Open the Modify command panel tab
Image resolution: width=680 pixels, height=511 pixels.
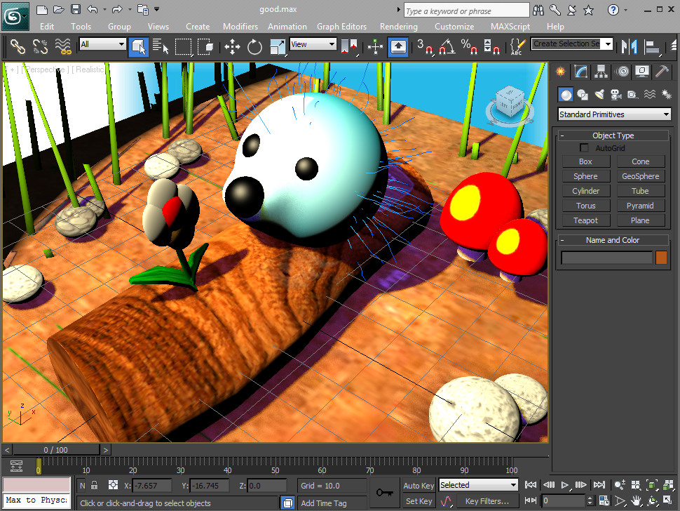tap(580, 72)
